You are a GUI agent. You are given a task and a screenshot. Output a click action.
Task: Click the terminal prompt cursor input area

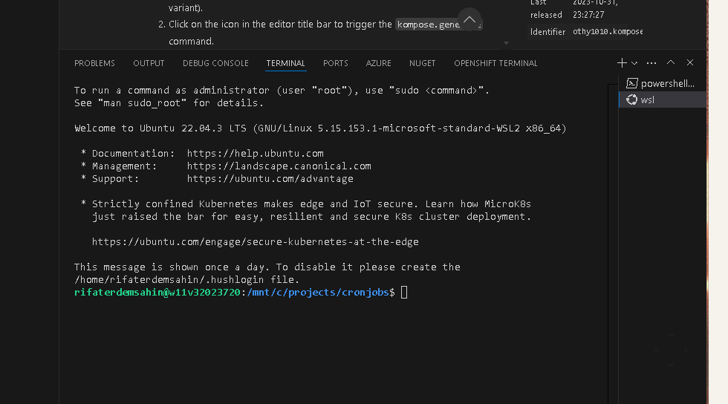coord(404,293)
